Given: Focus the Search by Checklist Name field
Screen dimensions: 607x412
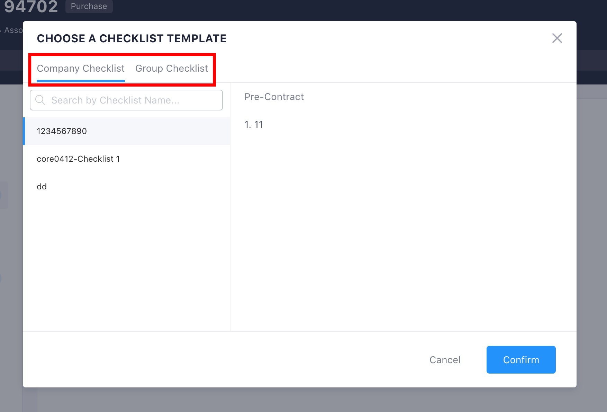Looking at the screenshot, I should (126, 100).
